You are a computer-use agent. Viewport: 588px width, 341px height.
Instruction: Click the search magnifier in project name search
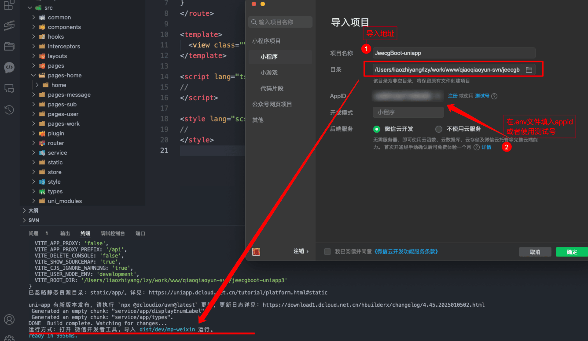(253, 22)
